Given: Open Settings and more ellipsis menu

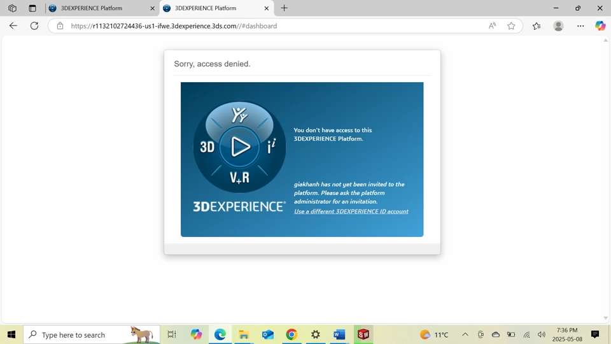Looking at the screenshot, I should 580,25.
